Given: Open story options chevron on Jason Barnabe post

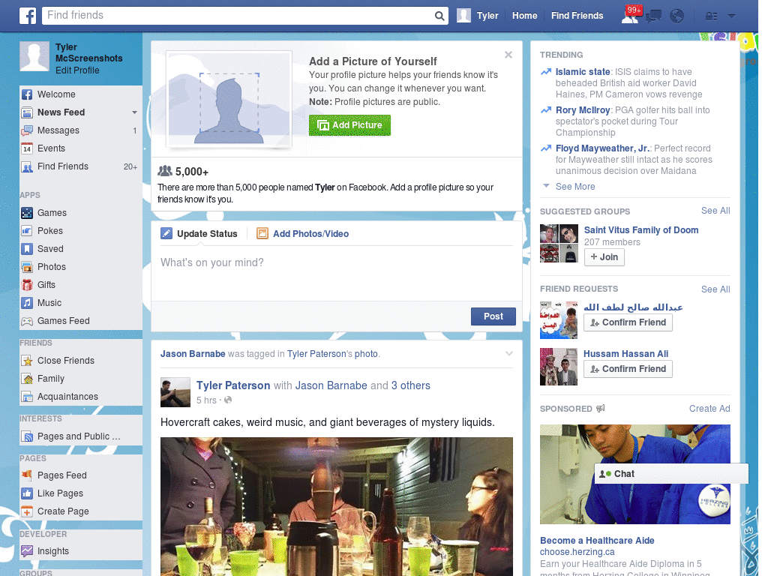Looking at the screenshot, I should coord(509,353).
